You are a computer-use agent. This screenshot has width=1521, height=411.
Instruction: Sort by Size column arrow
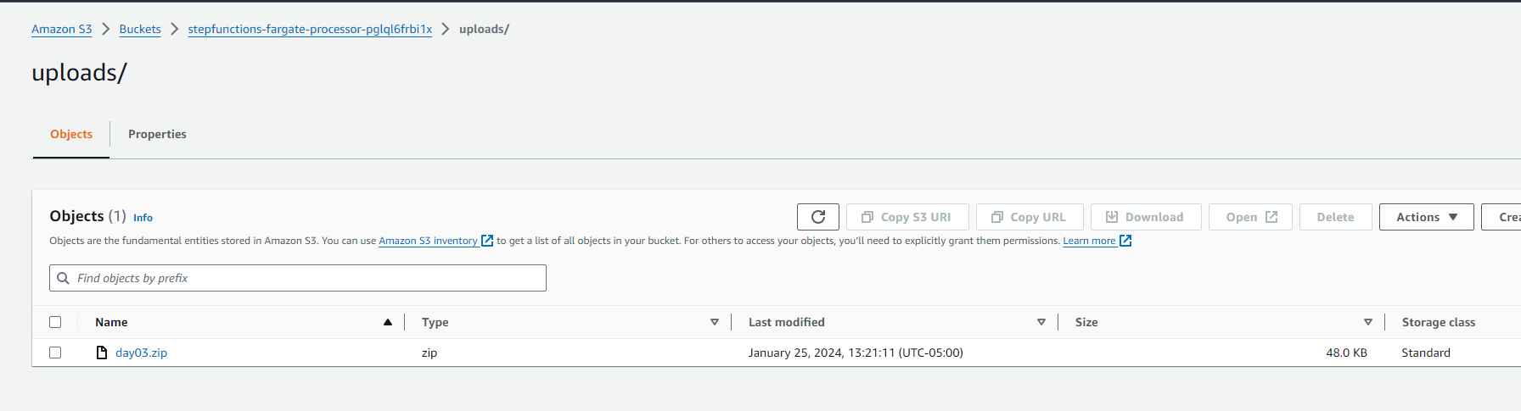(x=1368, y=322)
